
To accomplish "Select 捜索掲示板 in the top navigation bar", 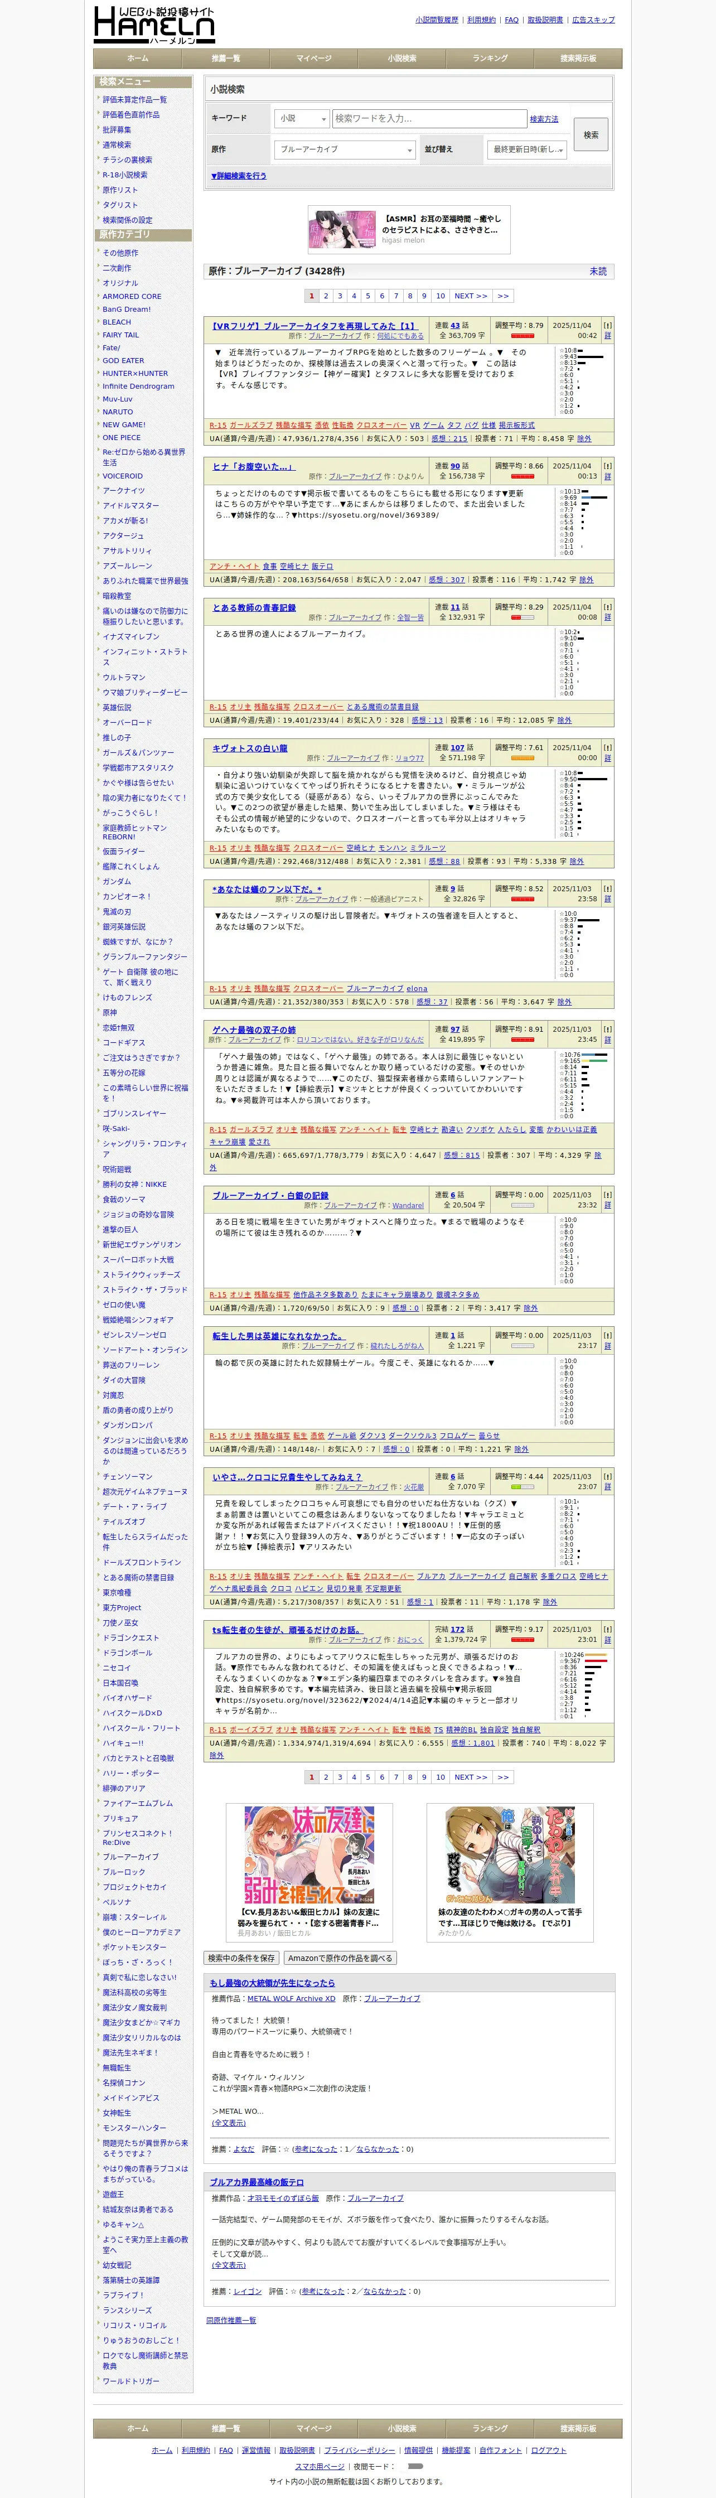I will 578,59.
